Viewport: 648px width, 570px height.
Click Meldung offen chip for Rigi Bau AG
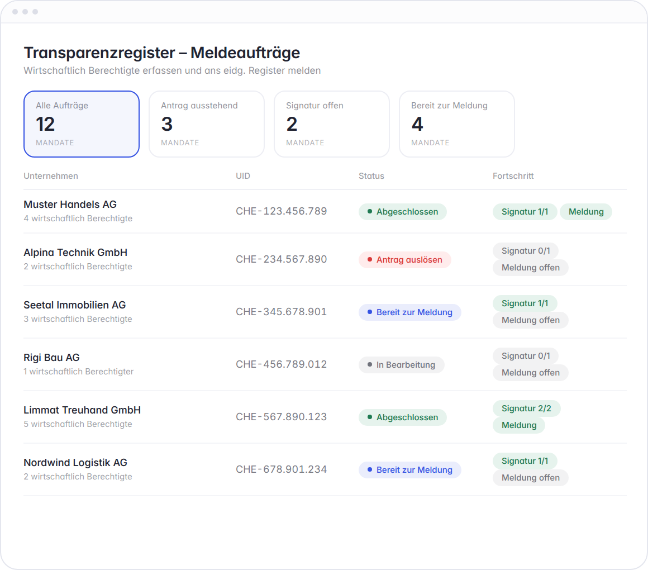click(531, 373)
